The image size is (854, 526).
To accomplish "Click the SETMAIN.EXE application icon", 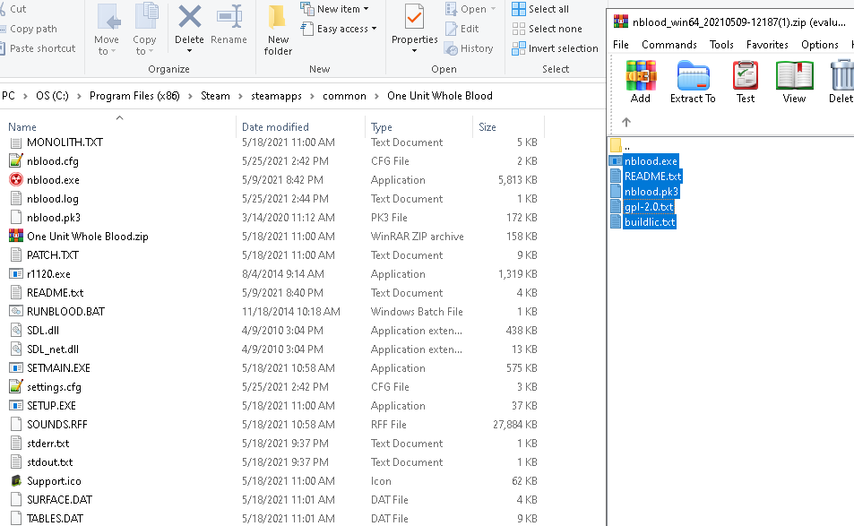I will (x=16, y=368).
